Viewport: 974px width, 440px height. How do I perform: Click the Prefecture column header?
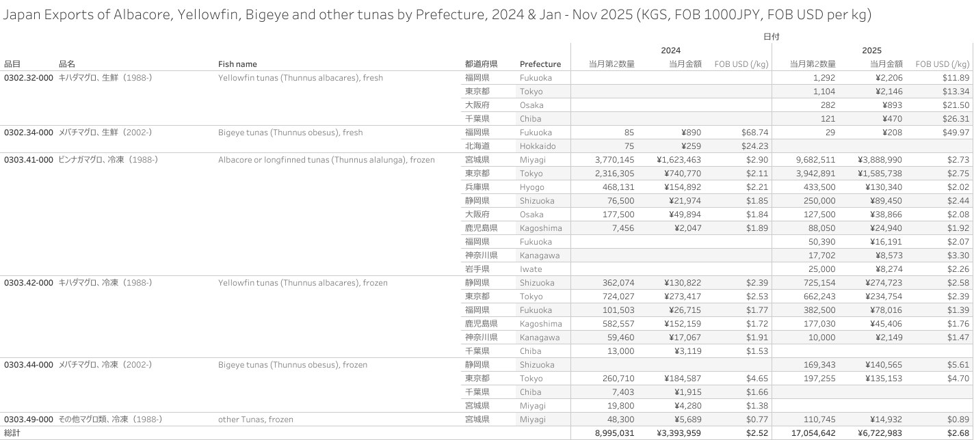(x=540, y=64)
